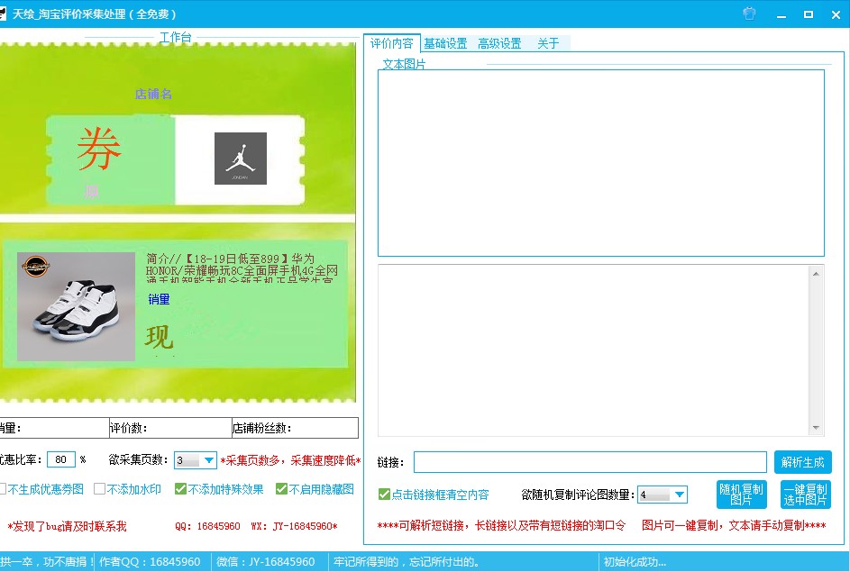Click the 作者QQ：16845960 status bar entry
Screen dimensions: 850x572
click(x=150, y=562)
